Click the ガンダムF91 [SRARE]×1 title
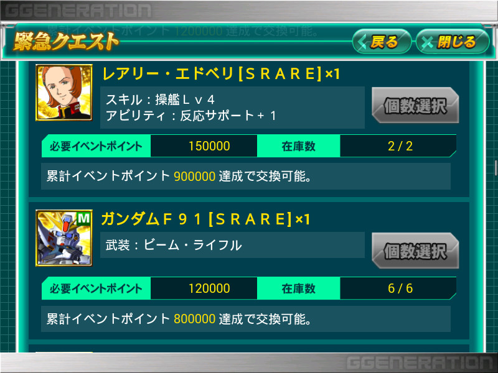 [x=206, y=219]
